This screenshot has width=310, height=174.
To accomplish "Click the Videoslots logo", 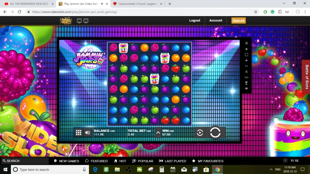I will (x=66, y=20).
